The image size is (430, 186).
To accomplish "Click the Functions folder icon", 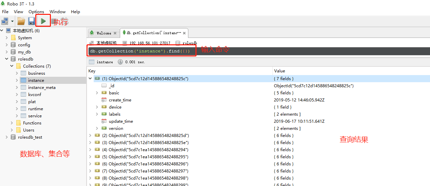I will pos(18,123).
